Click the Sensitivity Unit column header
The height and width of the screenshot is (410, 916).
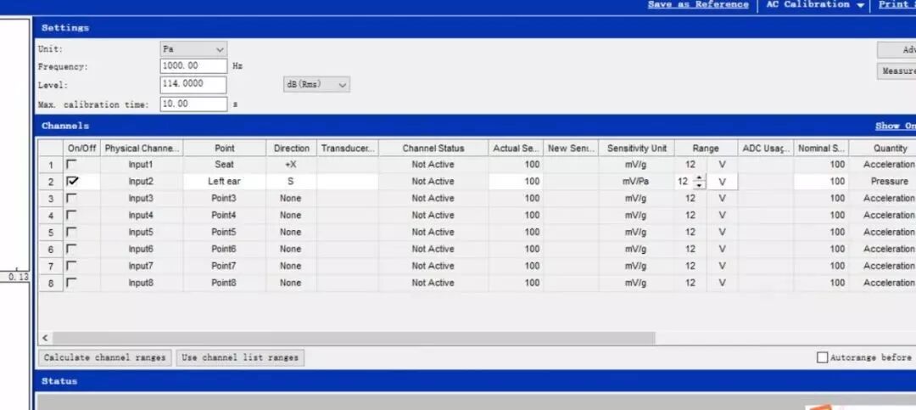tap(637, 148)
